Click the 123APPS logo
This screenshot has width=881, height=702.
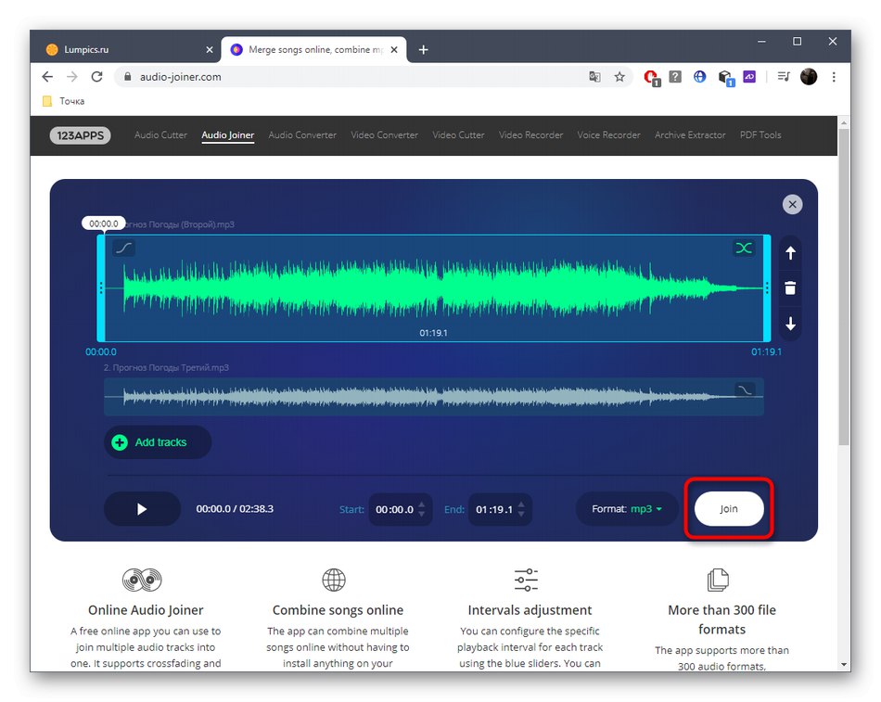click(81, 135)
